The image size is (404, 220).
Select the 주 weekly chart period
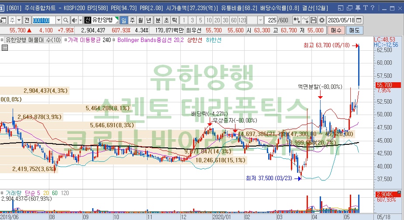[x=132, y=20]
